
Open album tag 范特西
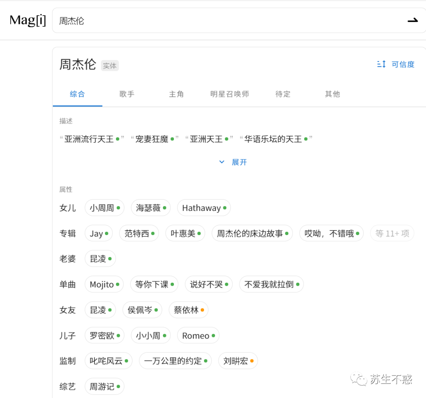click(x=139, y=233)
